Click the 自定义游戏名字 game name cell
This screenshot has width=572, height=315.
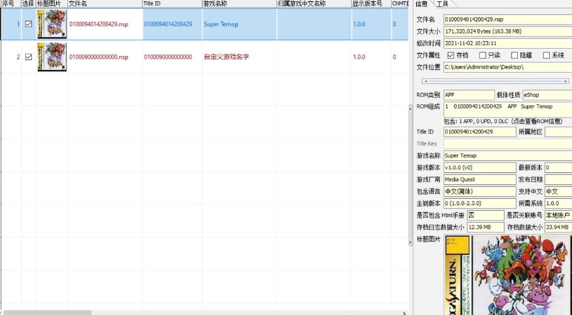[226, 57]
